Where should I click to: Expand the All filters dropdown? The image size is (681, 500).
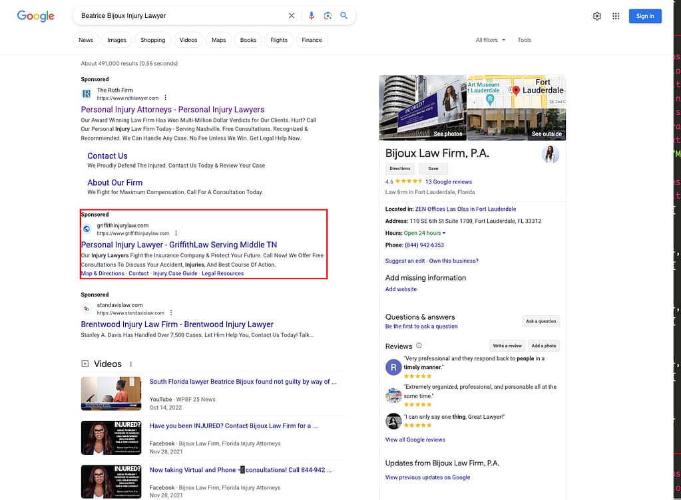491,40
